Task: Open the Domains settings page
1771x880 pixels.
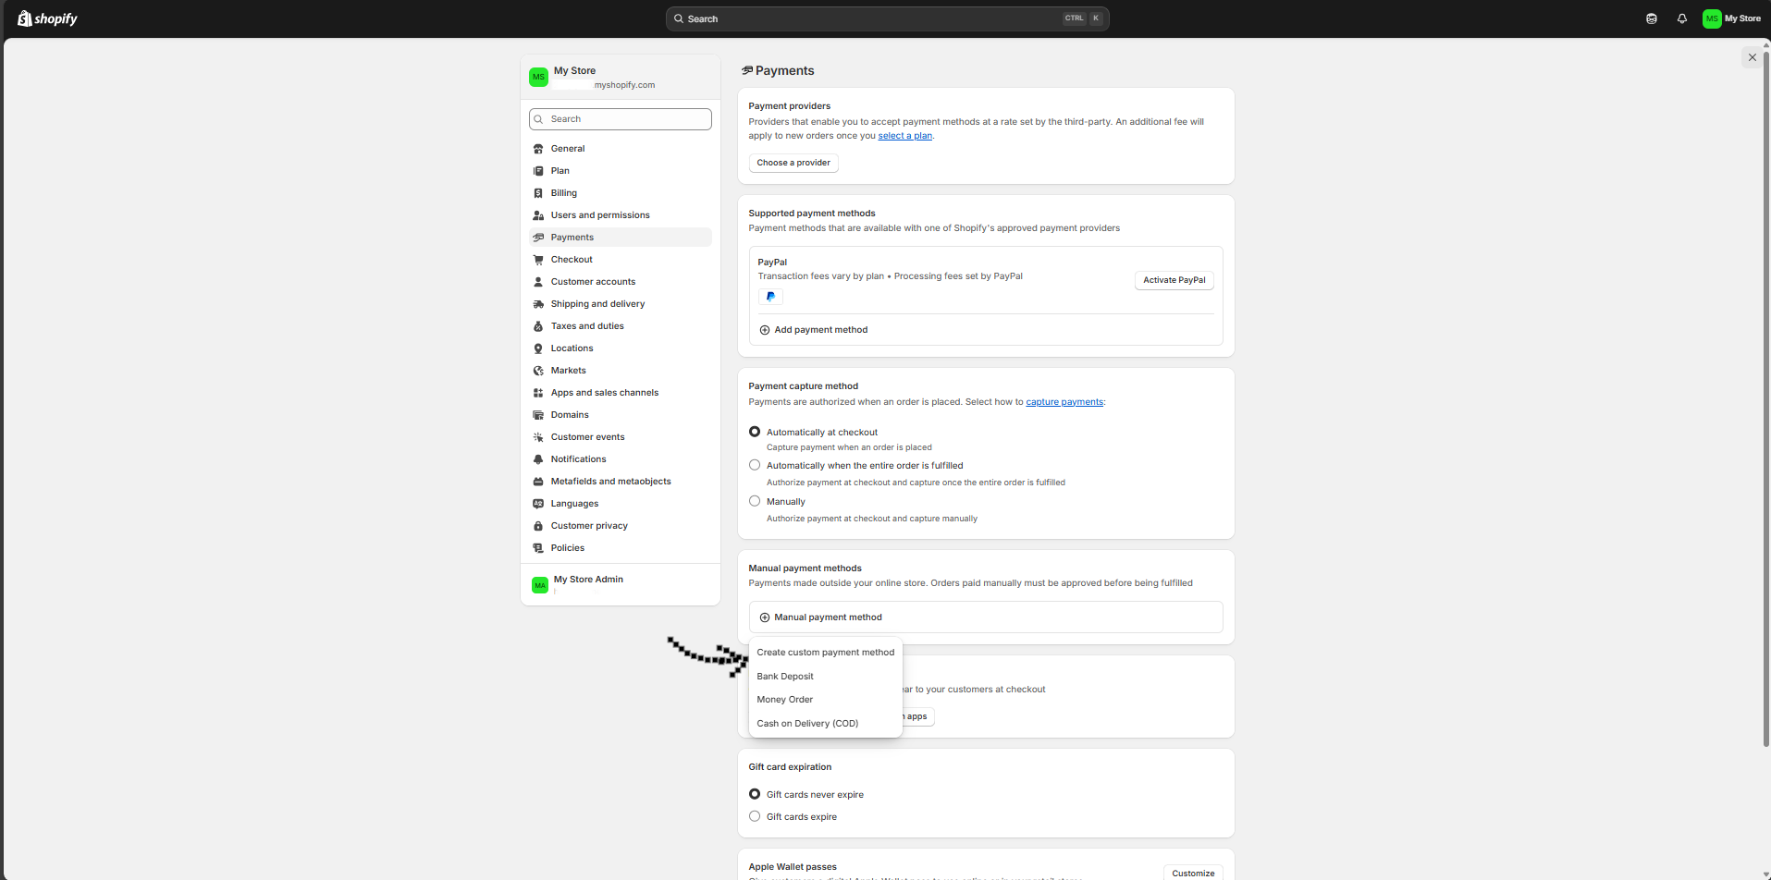Action: [621, 415]
